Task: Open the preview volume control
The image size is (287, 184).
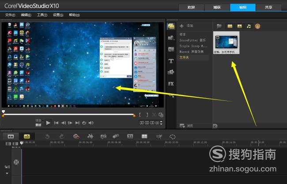Action: (91, 123)
